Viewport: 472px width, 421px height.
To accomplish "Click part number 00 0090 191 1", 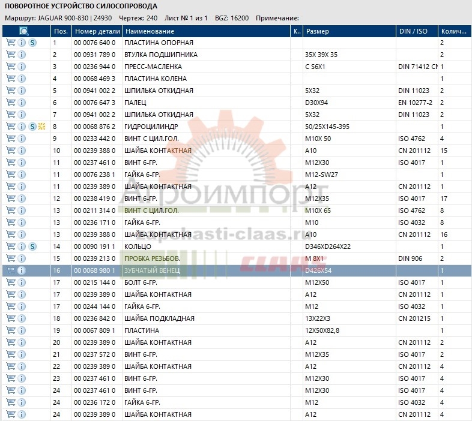I will (94, 246).
